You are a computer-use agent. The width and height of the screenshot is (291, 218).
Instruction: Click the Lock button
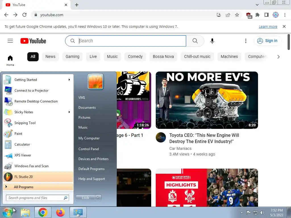[x=85, y=198]
